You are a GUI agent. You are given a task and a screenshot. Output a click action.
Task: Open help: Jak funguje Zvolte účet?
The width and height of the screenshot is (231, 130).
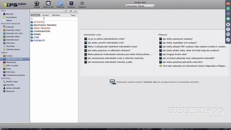pos(173,55)
